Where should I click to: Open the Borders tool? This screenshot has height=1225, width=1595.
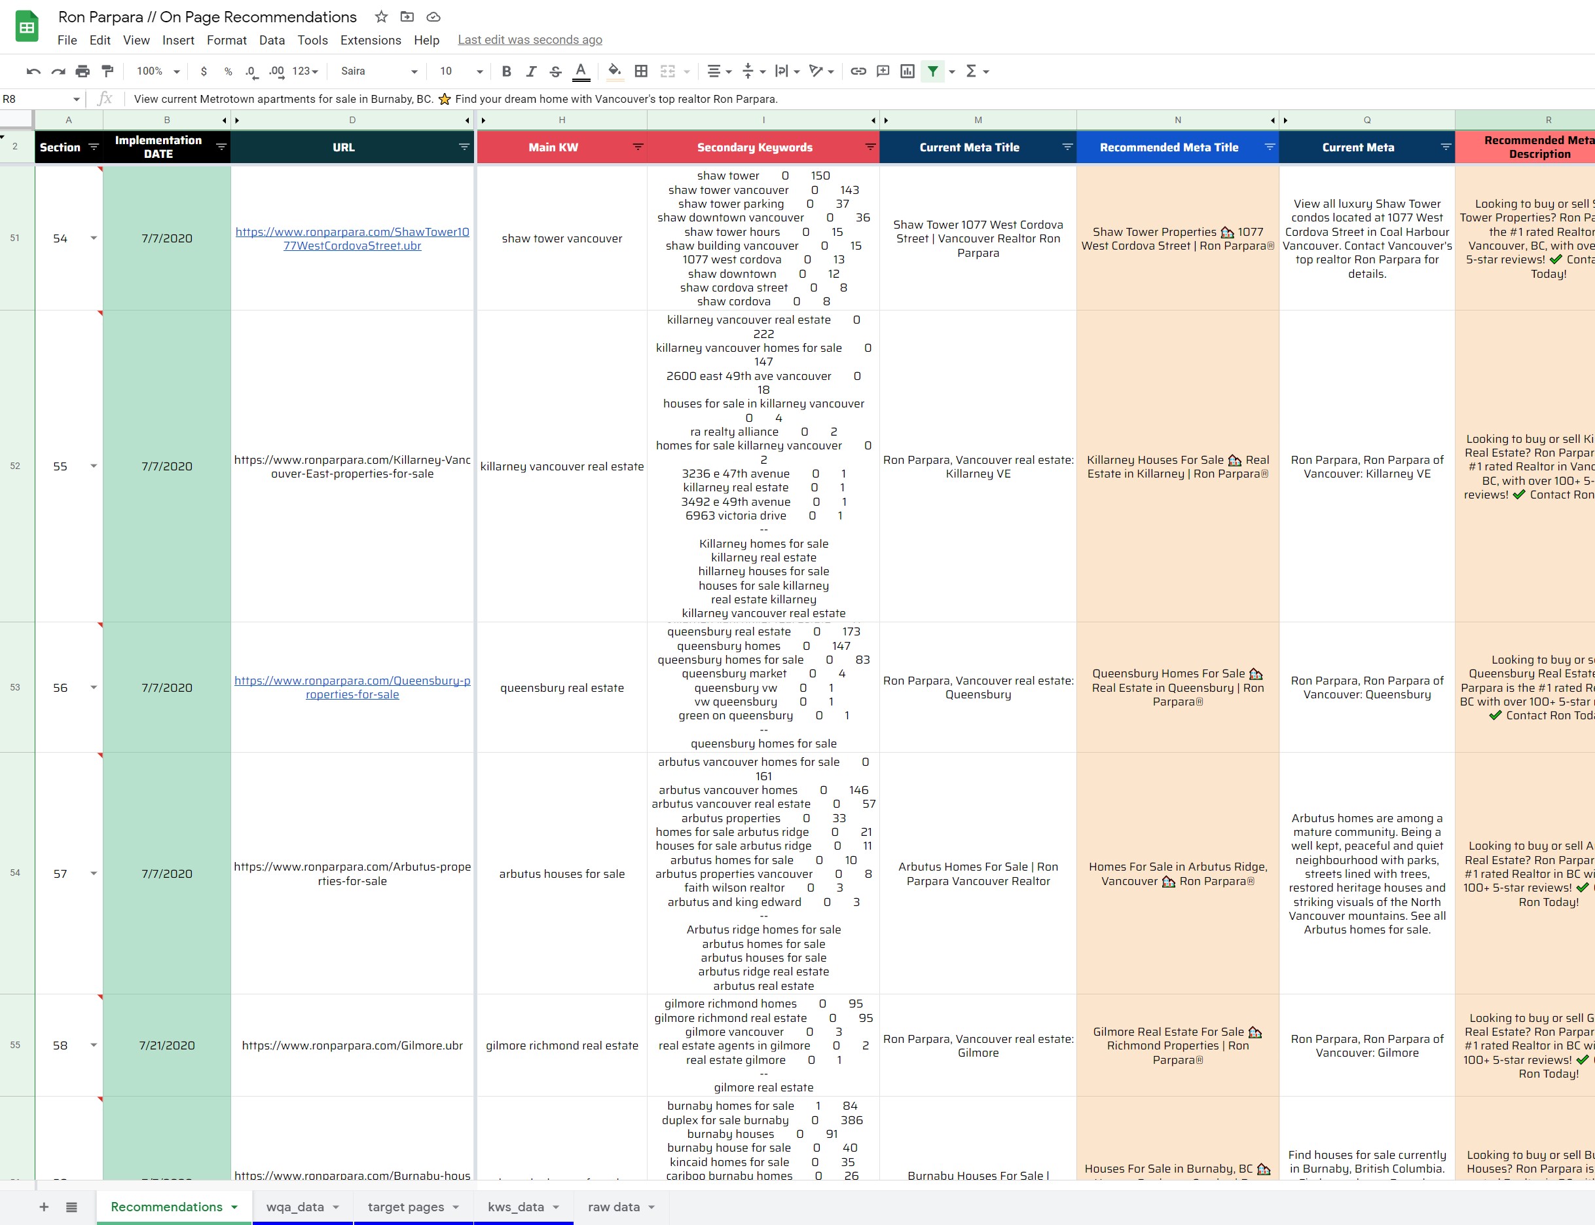[x=641, y=71]
